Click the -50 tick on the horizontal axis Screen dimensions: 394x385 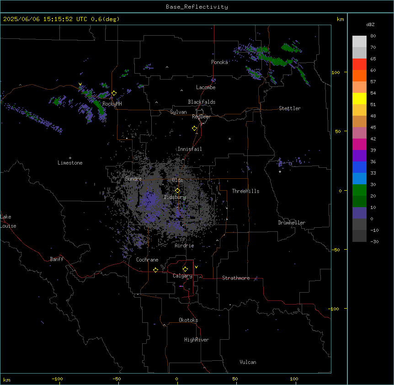click(x=117, y=379)
